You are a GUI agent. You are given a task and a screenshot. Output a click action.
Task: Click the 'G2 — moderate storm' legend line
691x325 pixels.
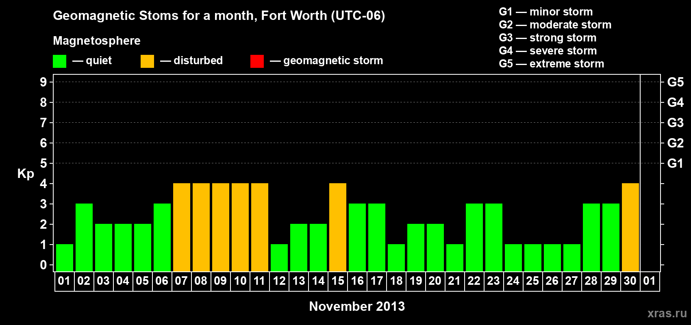click(555, 25)
